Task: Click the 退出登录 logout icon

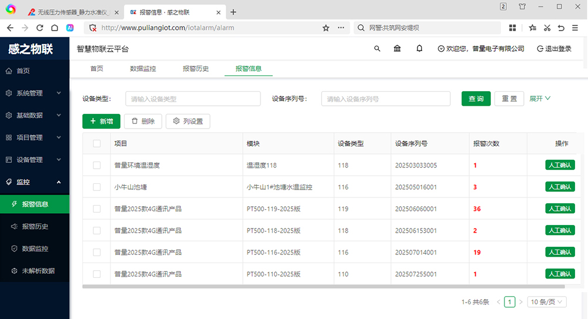Action: 540,49
